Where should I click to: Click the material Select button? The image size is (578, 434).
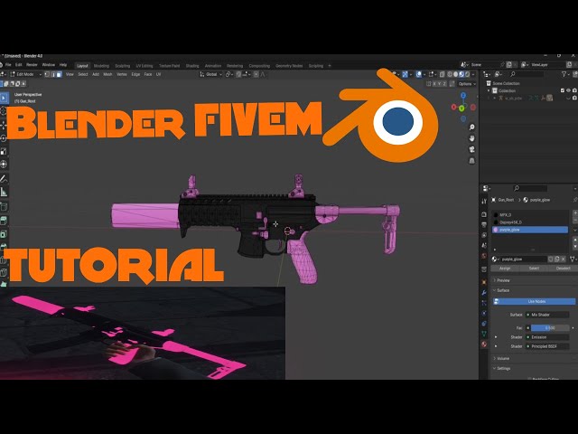(x=534, y=269)
